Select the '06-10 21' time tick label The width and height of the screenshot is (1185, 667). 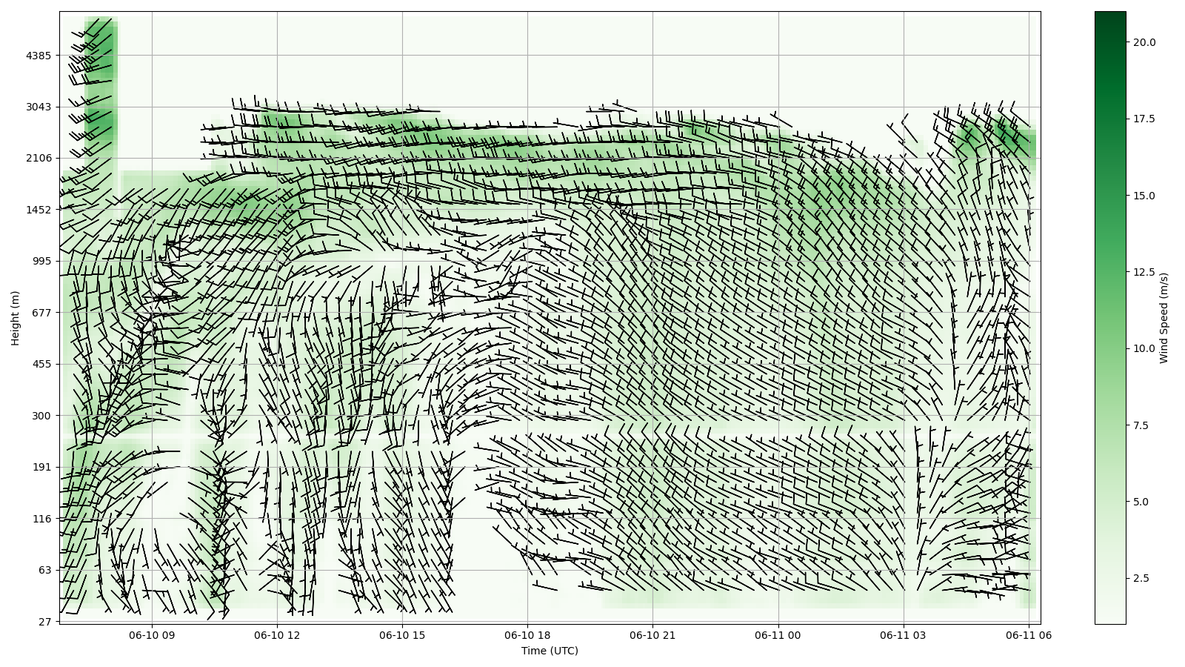click(652, 635)
